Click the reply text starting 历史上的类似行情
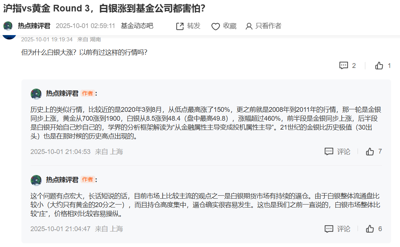The height and width of the screenshot is (247, 400). (x=206, y=123)
